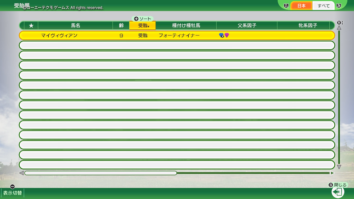Screen dimensions: 354x199
Task: Sort by the 馬名 column header
Action: [76, 26]
